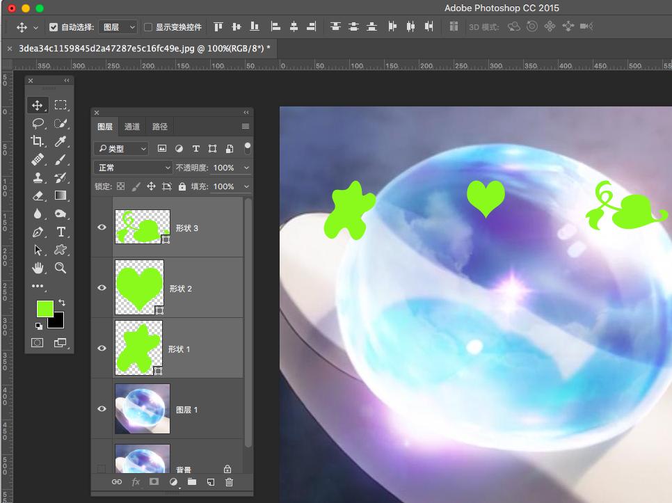Delete layer using trash icon

(x=230, y=482)
